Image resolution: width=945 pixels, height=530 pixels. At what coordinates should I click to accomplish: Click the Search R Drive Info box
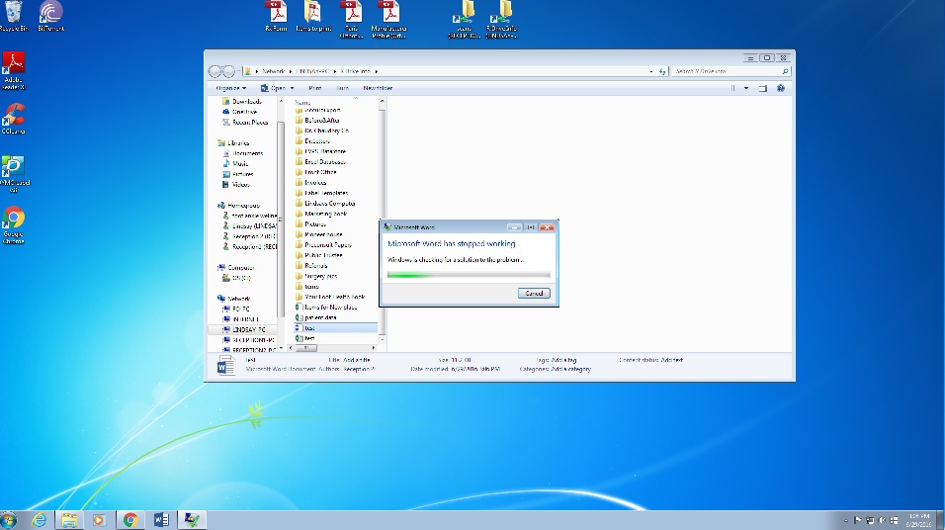tap(730, 71)
